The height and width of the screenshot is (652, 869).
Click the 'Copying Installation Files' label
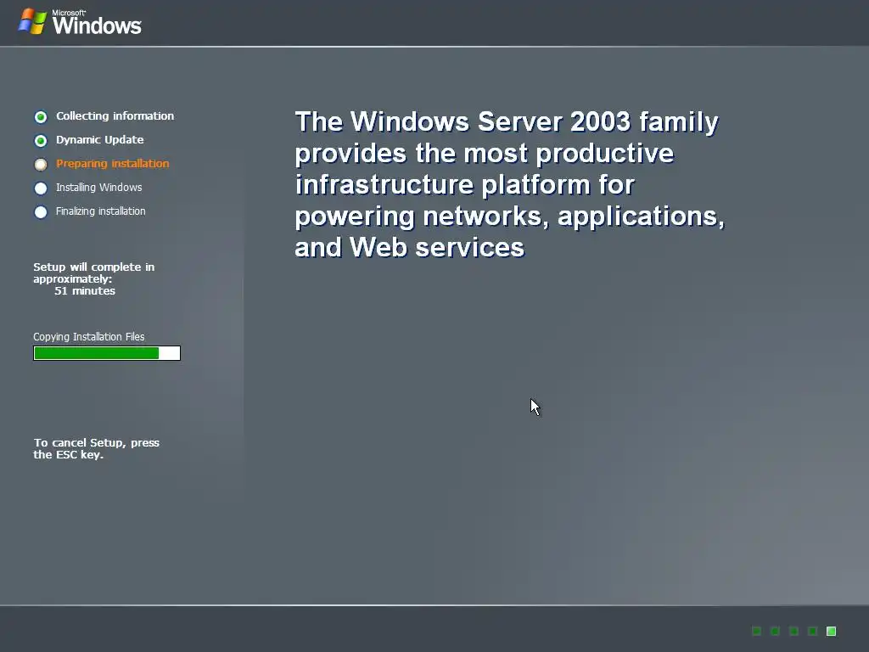click(x=88, y=337)
